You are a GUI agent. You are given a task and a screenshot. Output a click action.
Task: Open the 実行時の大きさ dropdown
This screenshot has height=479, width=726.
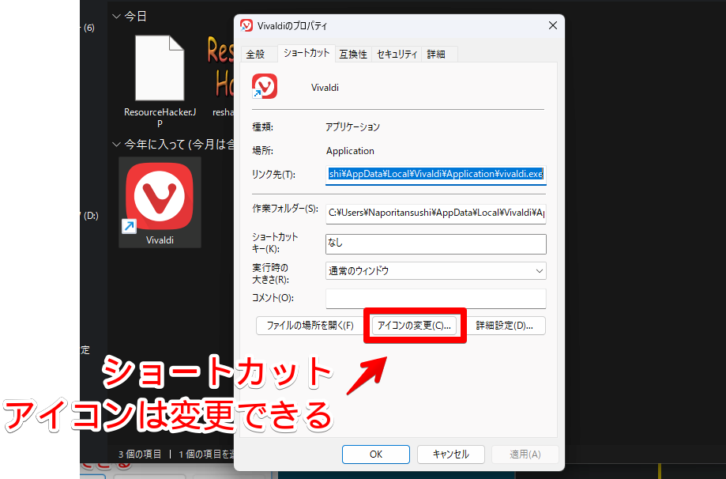coord(436,271)
